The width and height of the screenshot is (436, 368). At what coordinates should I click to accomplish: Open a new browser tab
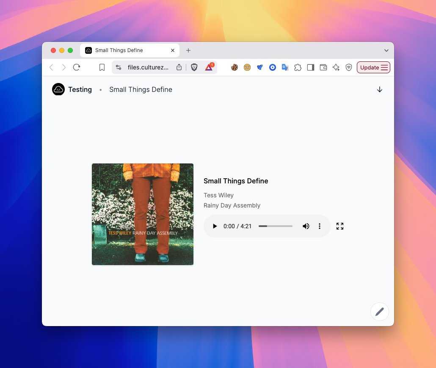click(188, 50)
